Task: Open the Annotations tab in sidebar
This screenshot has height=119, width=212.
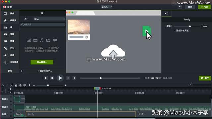Action: coord(10,34)
